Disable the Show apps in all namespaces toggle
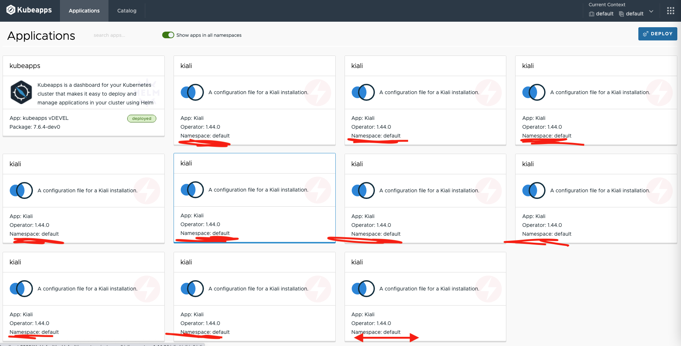 pyautogui.click(x=168, y=35)
